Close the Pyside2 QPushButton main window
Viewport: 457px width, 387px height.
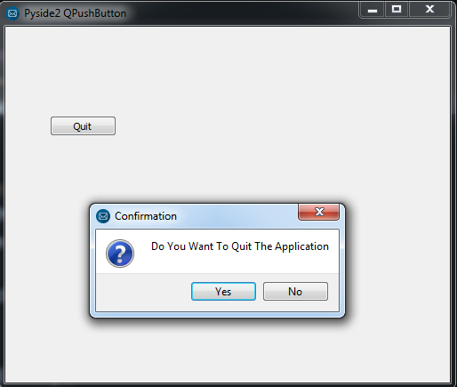(x=429, y=10)
